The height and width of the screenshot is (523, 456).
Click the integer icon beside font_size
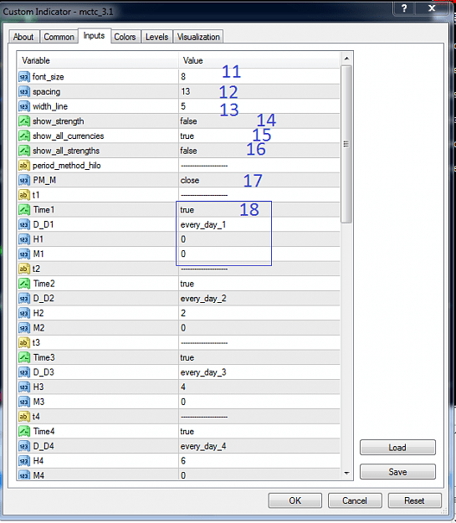(24, 77)
